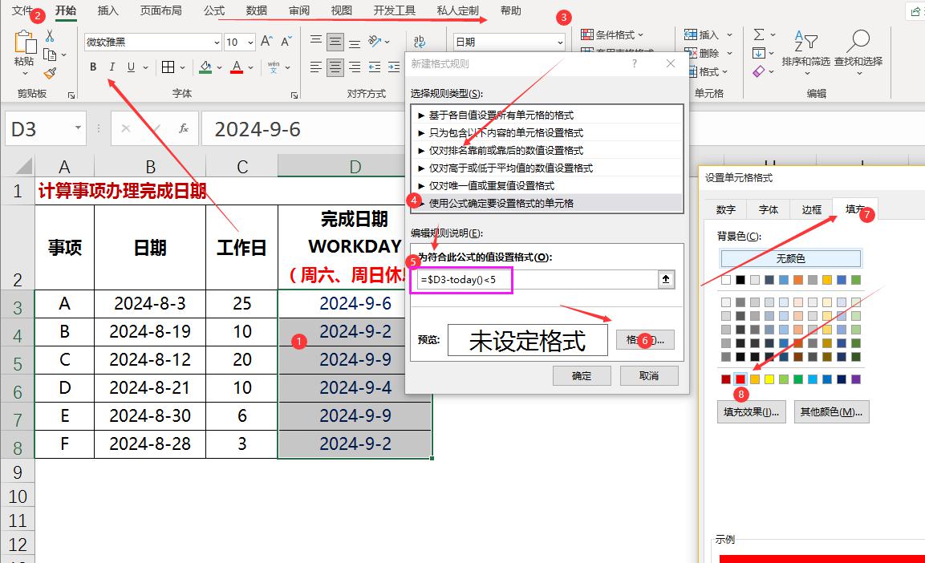Open the Name Box D3 dropdown arrow

pyautogui.click(x=78, y=128)
